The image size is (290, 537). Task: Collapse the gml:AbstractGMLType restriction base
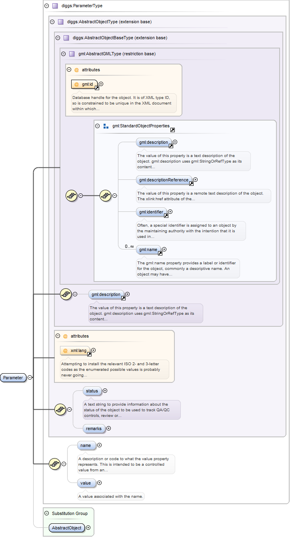[x=63, y=54]
